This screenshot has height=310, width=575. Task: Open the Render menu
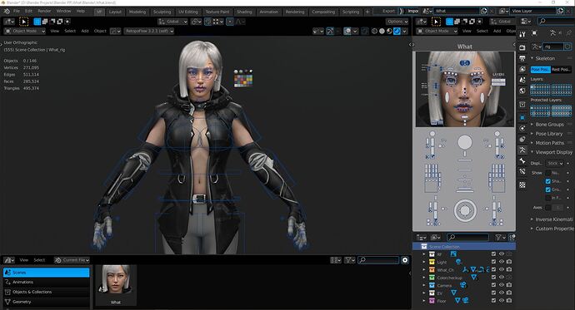44,11
